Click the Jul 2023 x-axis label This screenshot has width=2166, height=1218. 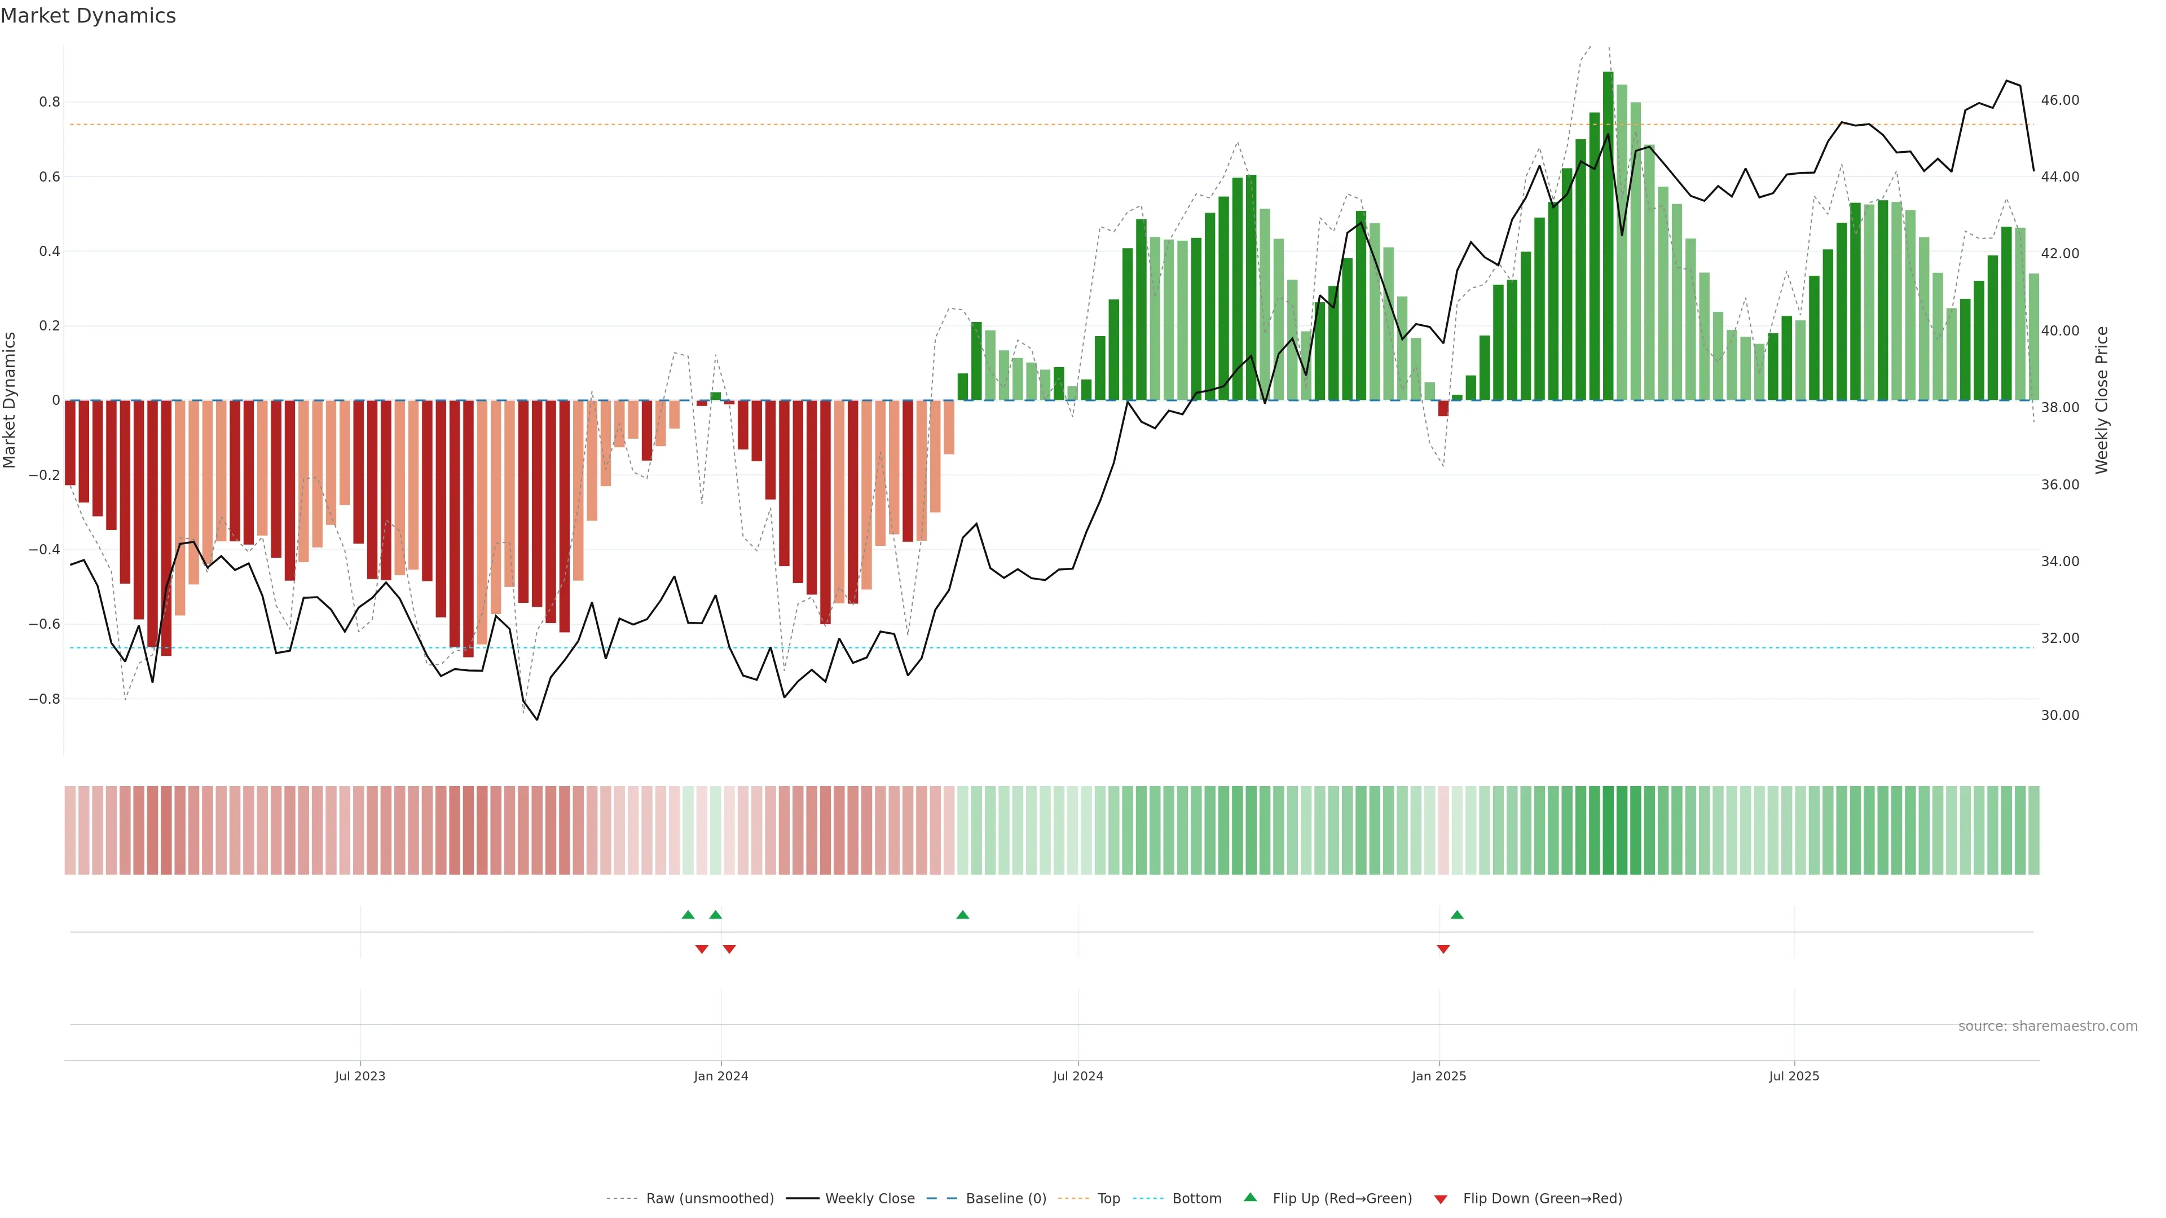(360, 1076)
